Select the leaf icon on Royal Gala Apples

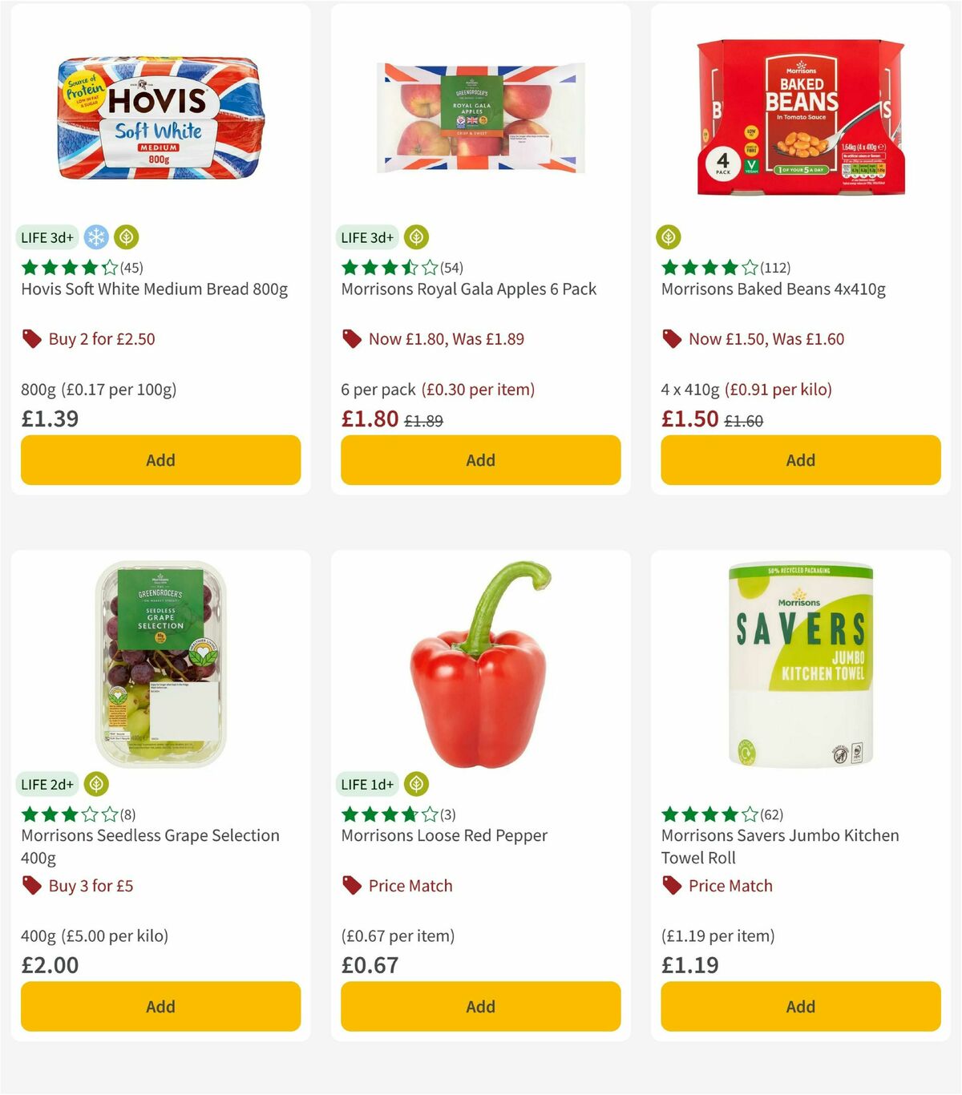pos(416,237)
